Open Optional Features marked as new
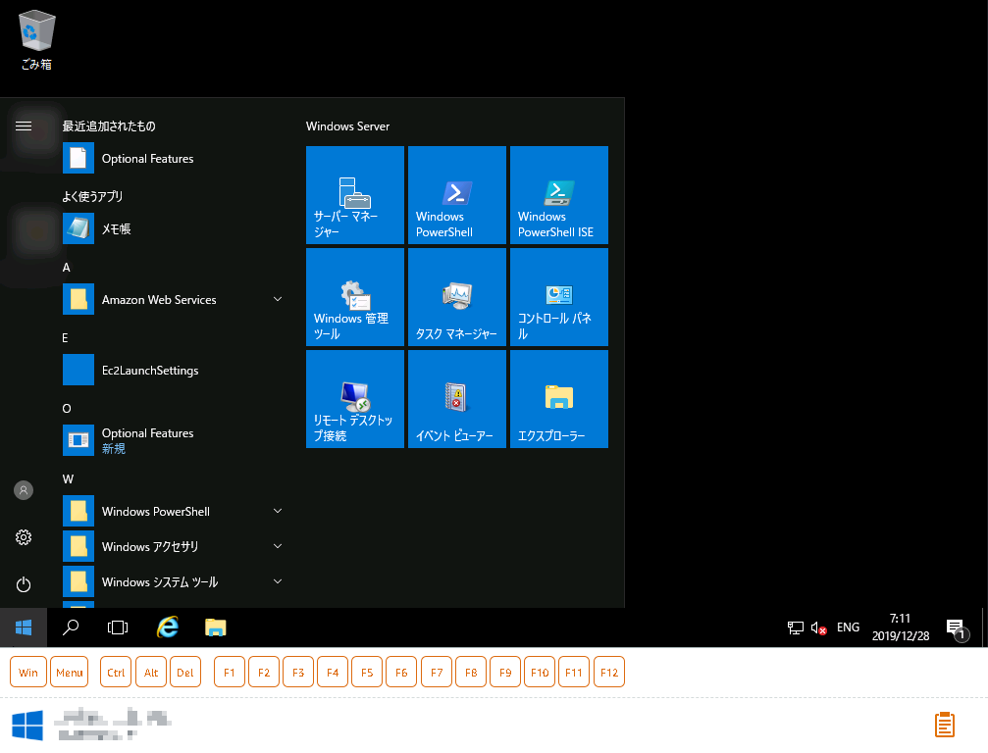988x753 pixels. (173, 440)
